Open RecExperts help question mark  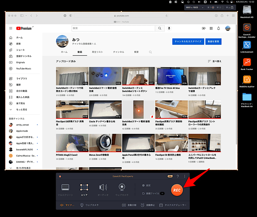[178, 176]
